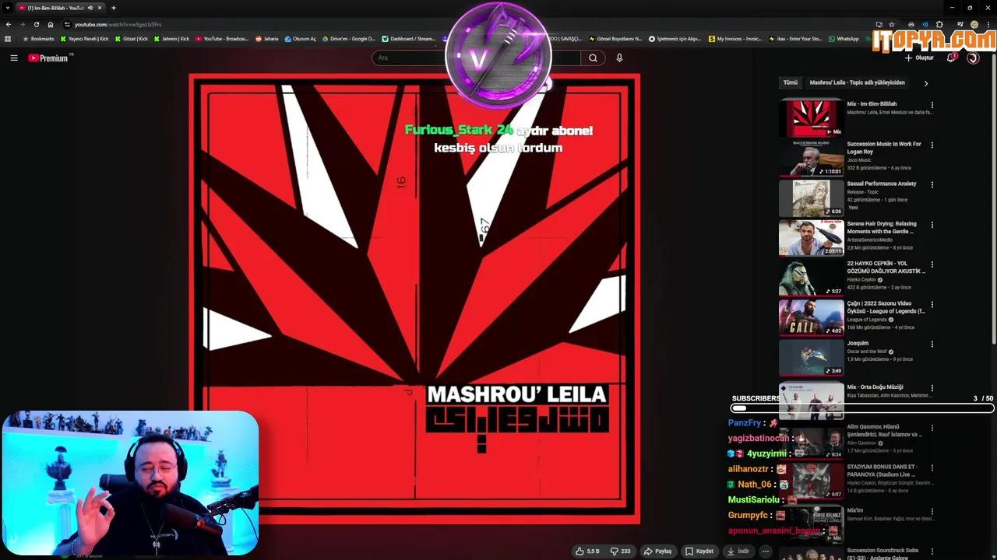Open Gözat | Kick bookmark

click(131, 38)
